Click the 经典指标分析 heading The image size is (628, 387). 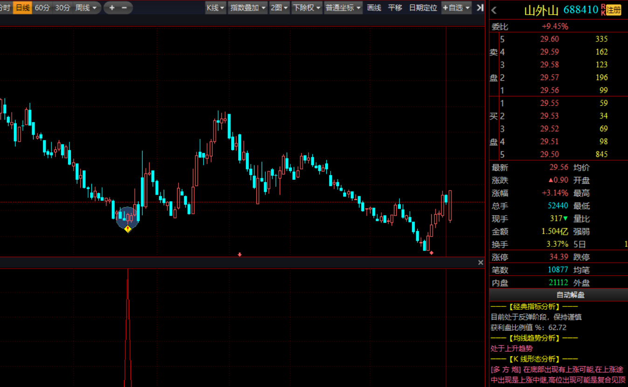click(x=534, y=307)
